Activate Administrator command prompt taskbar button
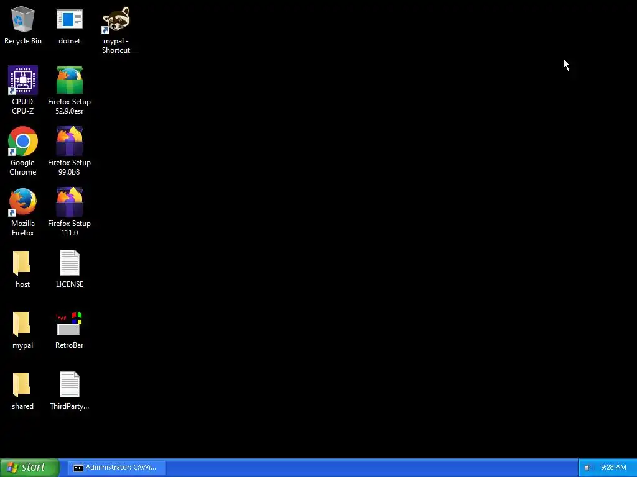 pos(116,468)
